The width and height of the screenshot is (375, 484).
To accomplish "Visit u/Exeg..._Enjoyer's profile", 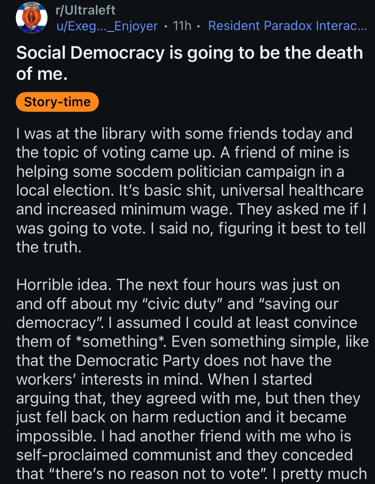I will click(107, 26).
